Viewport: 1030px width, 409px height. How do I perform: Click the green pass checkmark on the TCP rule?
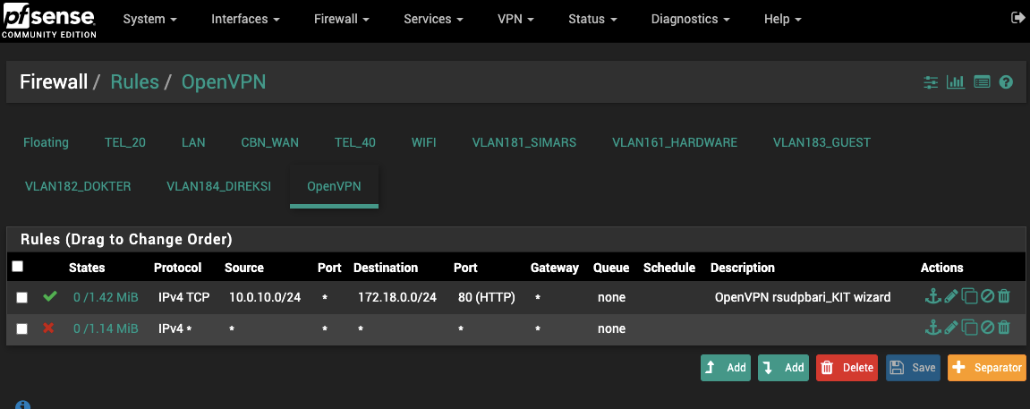[x=49, y=297]
